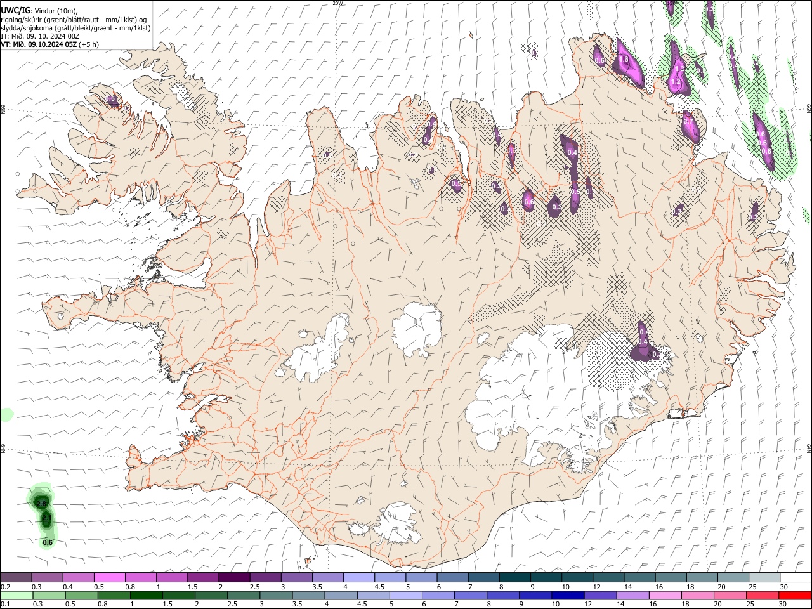Click the '0.6' label below the 2.1 rain cell
This screenshot has width=812, height=609.
[x=48, y=542]
